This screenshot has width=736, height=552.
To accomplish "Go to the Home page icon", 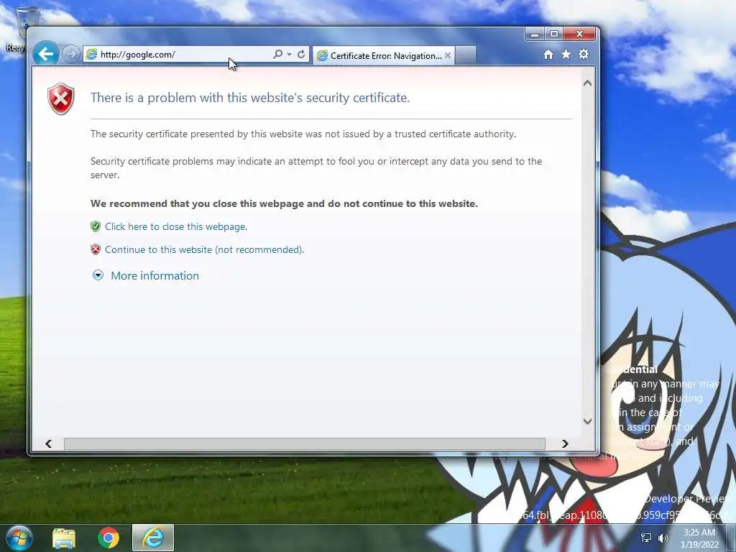I will (x=548, y=55).
